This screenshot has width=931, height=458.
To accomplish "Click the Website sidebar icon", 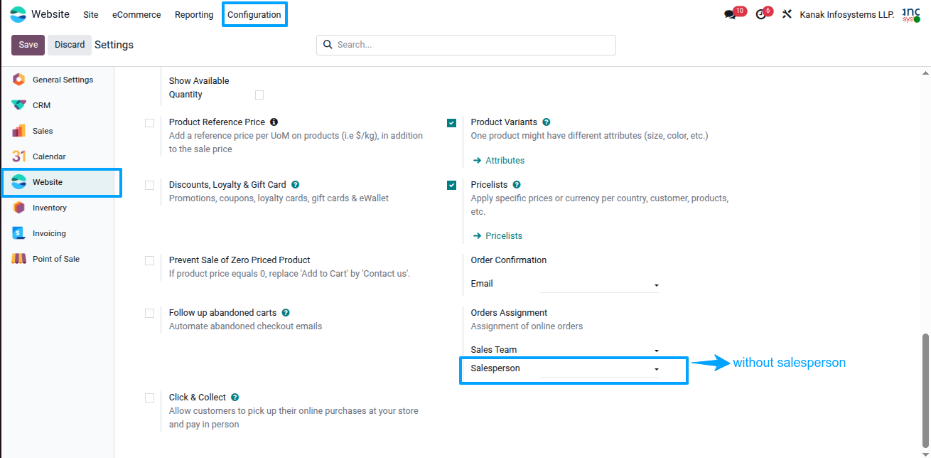I will tap(19, 182).
